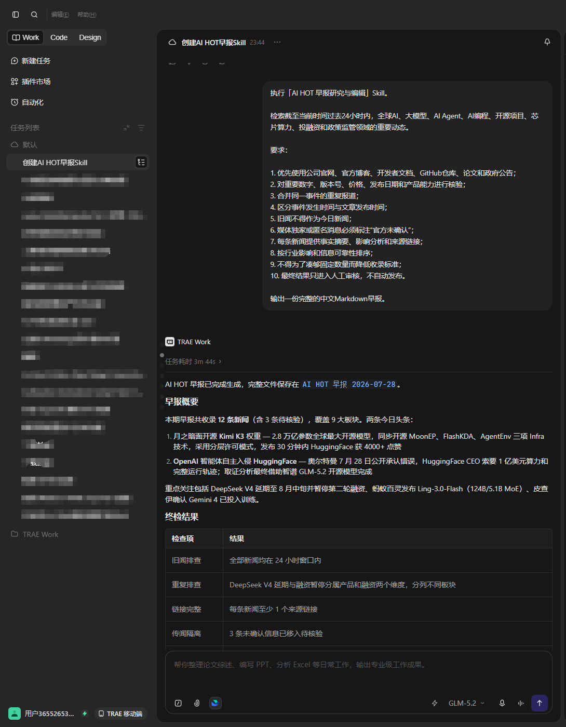The image size is (566, 727).
Task: Click the notification bell icon
Action: (x=547, y=42)
